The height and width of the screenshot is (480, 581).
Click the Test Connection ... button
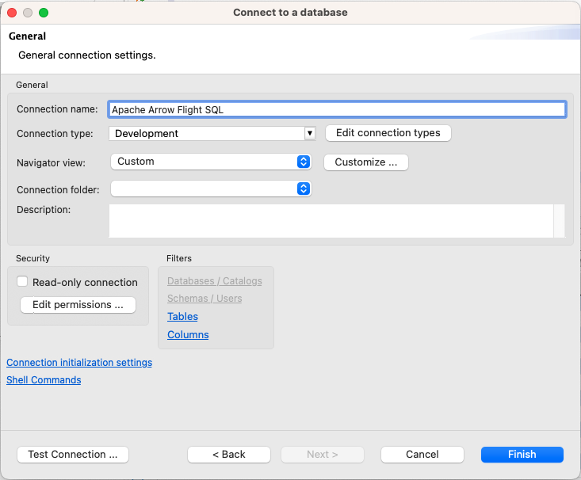coord(73,455)
